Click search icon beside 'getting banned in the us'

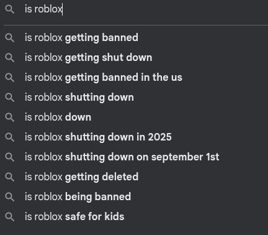point(10,78)
